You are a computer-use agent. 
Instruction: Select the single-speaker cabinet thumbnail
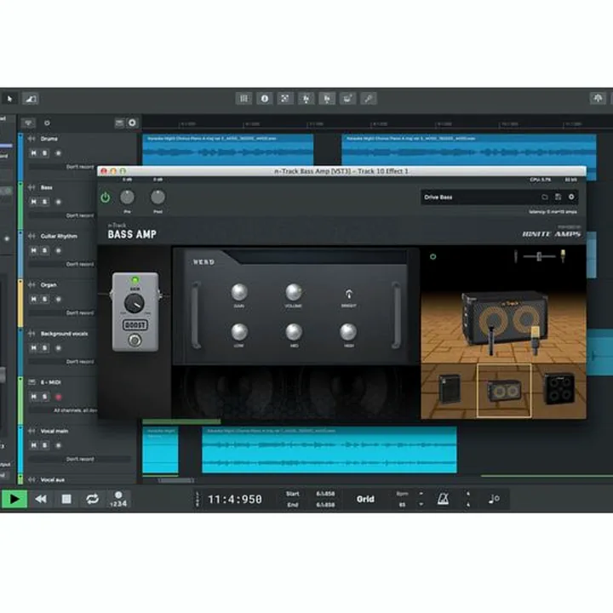(450, 388)
